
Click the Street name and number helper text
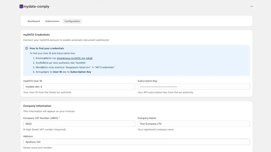click(x=38, y=148)
